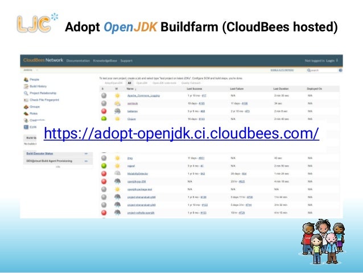Open the Project Relationship link
Image resolution: width=363 pixels, height=273 pixels.
(43, 93)
